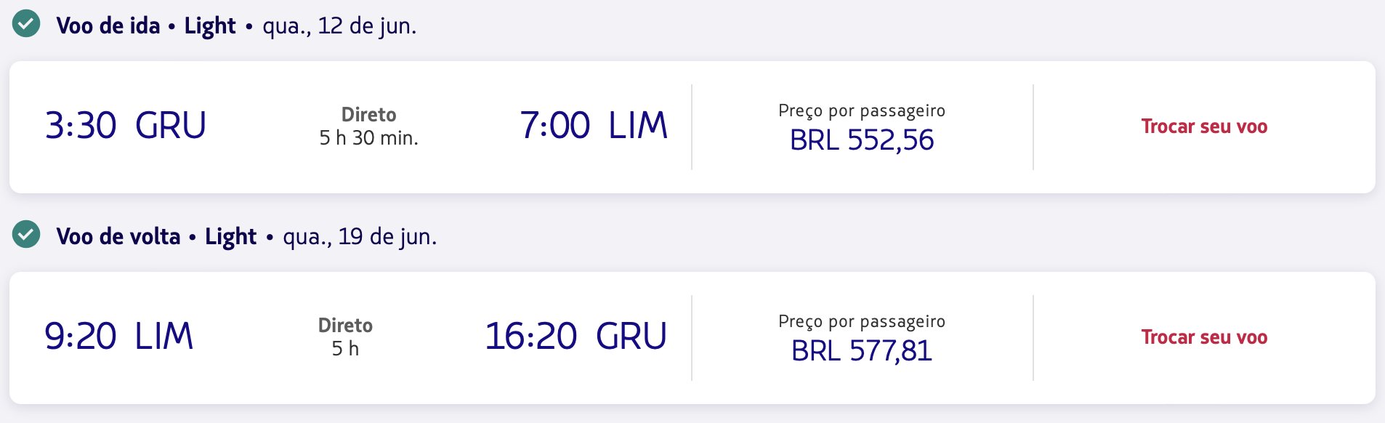The image size is (1385, 423).
Task: Click Light fare label on outbound header
Action: click(210, 26)
